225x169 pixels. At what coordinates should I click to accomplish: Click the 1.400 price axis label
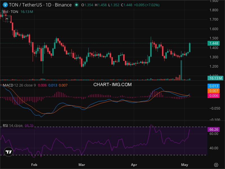(x=214, y=48)
